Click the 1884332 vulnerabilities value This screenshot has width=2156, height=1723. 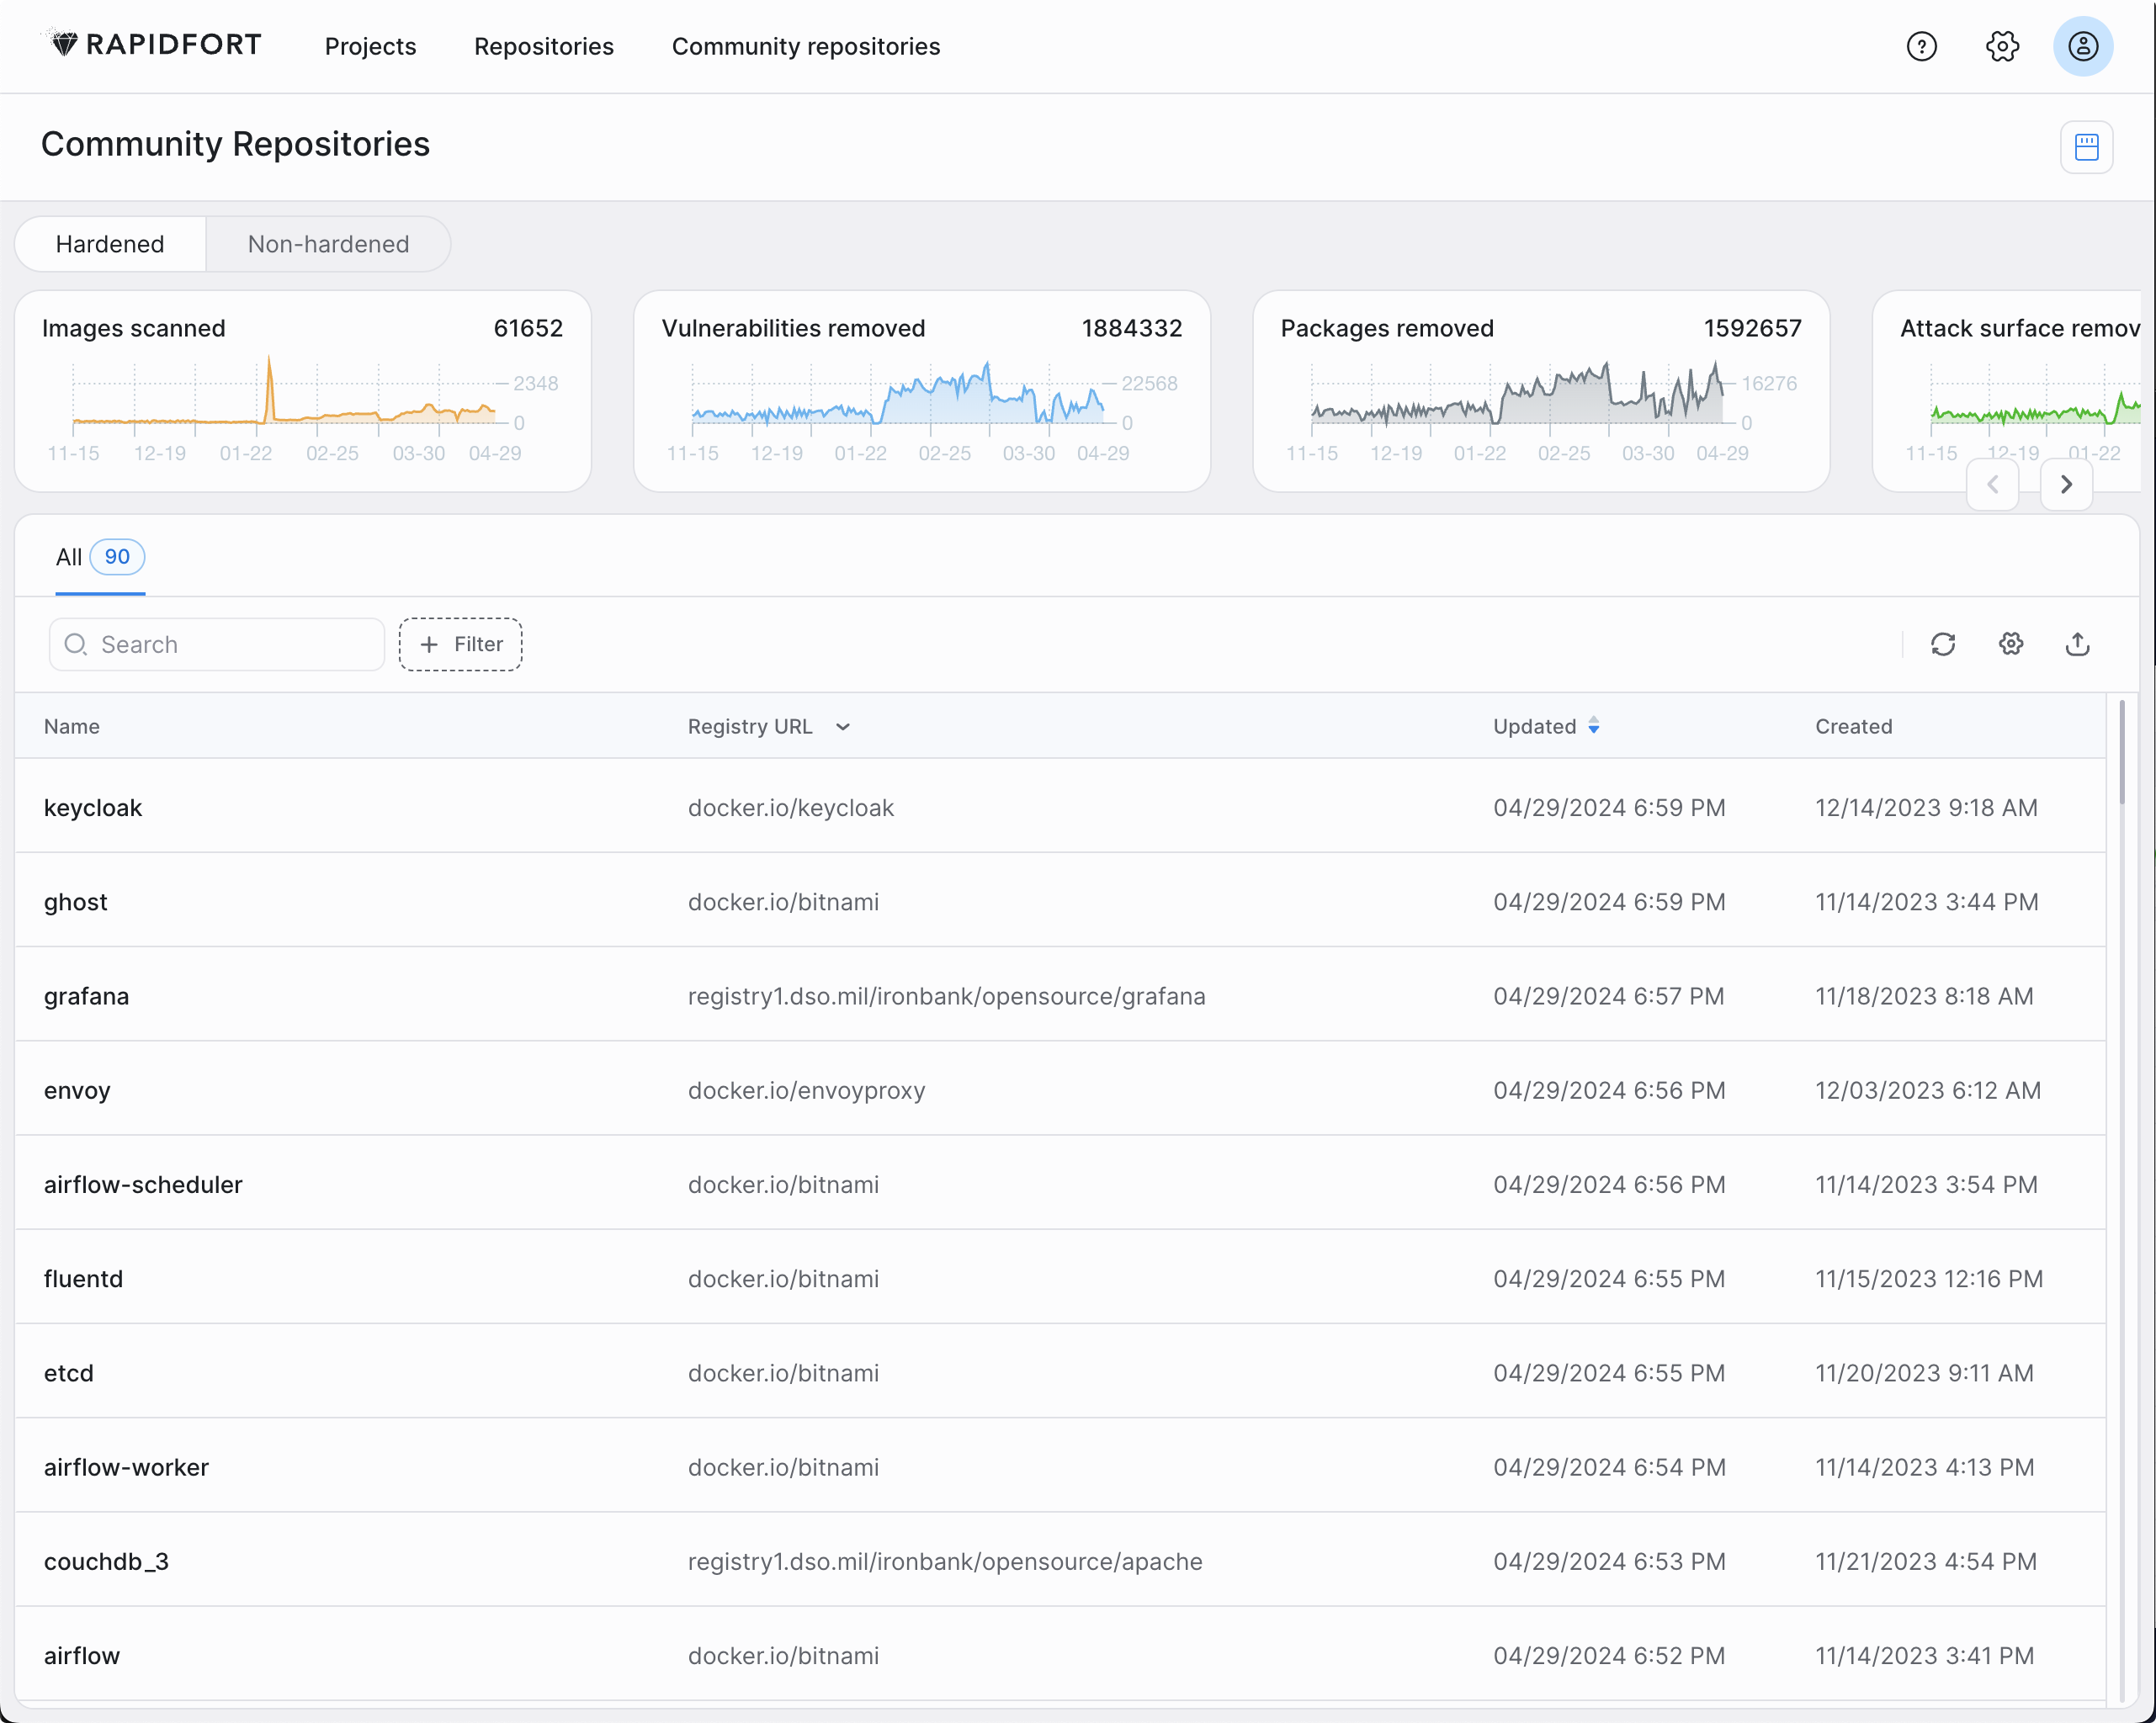[1132, 328]
